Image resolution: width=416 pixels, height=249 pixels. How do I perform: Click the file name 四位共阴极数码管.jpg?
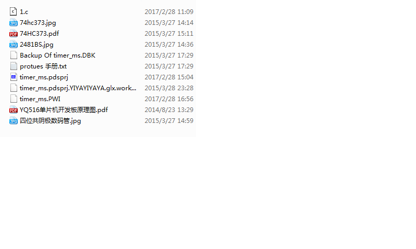click(x=50, y=121)
